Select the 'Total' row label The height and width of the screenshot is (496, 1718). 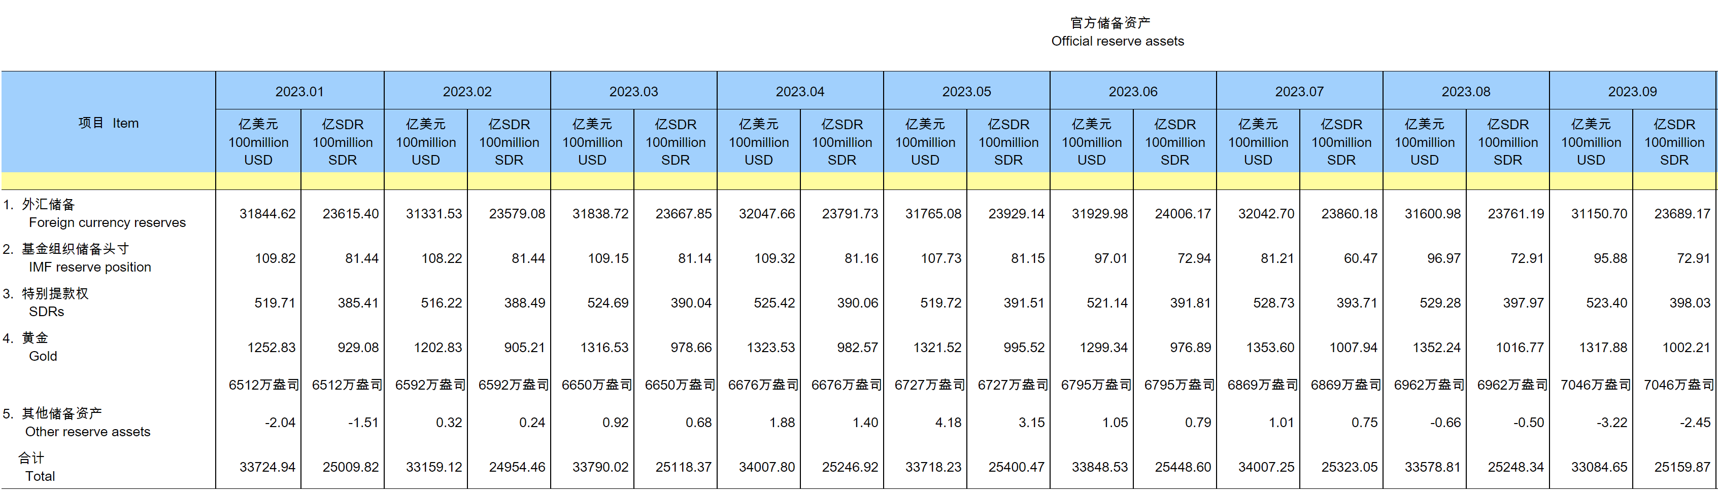tap(40, 476)
